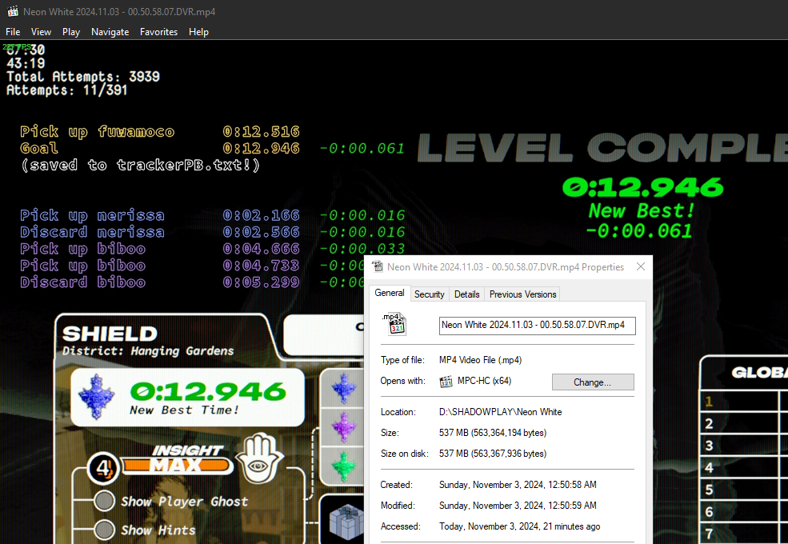This screenshot has width=788, height=544.
Task: Click the Insight level 4 badge
Action: coord(103,468)
